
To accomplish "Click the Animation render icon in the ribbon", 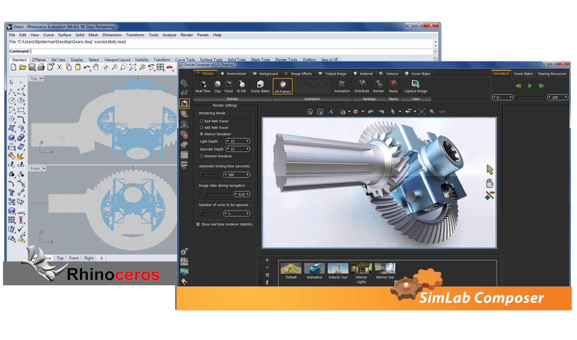I will 342,86.
